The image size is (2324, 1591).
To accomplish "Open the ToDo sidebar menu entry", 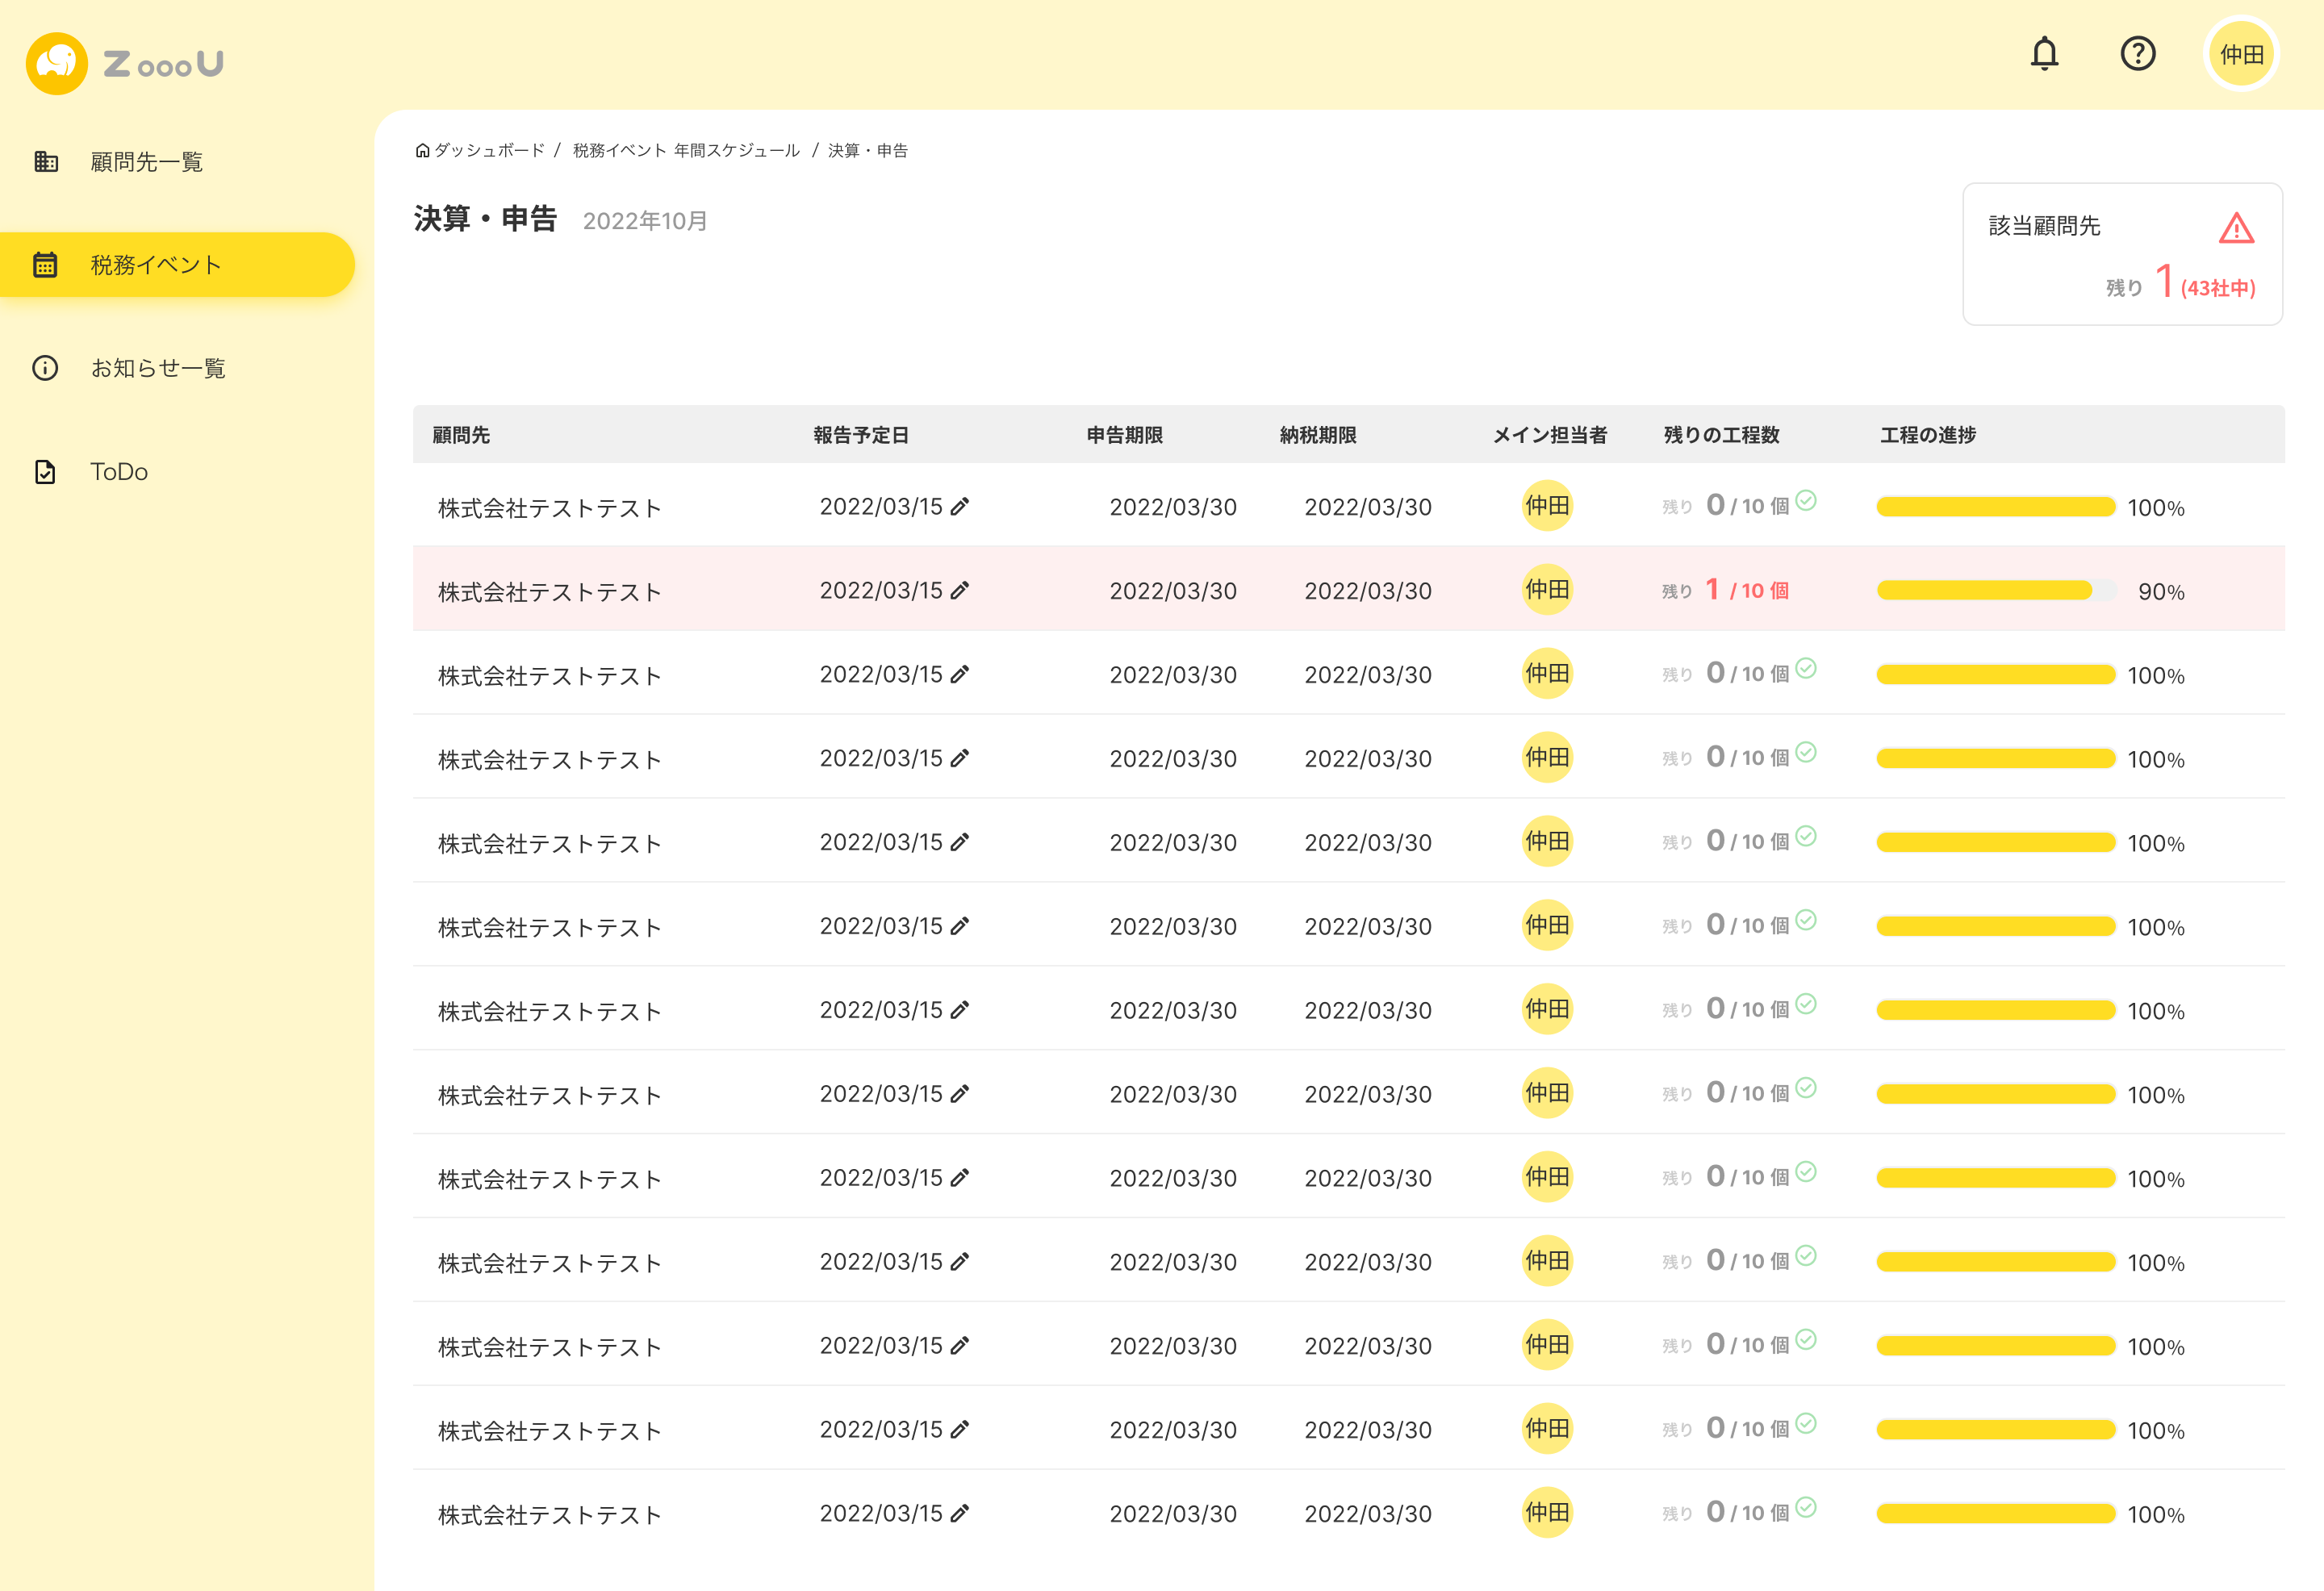I will tap(119, 471).
